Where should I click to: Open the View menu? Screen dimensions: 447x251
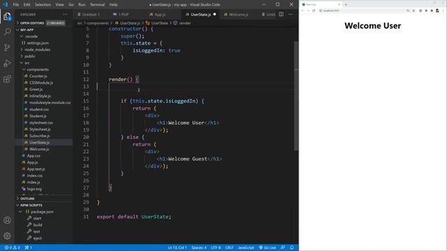tap(59, 5)
